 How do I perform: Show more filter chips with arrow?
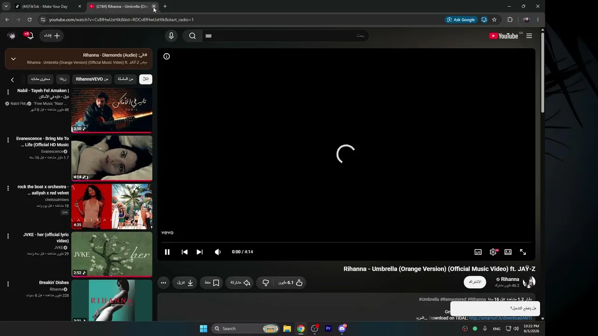point(13,80)
